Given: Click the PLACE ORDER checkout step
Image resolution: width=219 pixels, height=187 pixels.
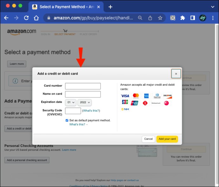Looking at the screenshot, I should click(x=88, y=34).
